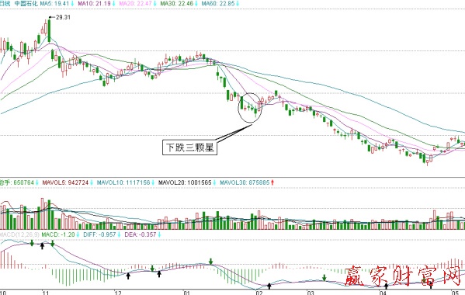Click the 中国石化 stock name label

click(26, 4)
